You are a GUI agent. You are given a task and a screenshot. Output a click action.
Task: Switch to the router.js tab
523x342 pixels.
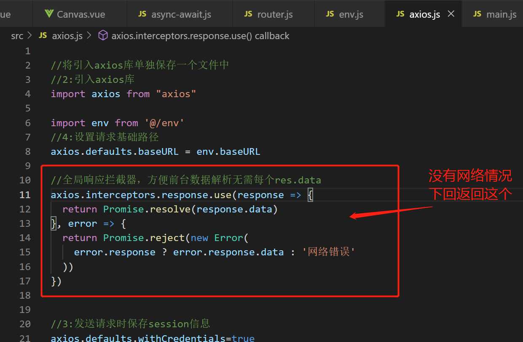[x=273, y=14]
